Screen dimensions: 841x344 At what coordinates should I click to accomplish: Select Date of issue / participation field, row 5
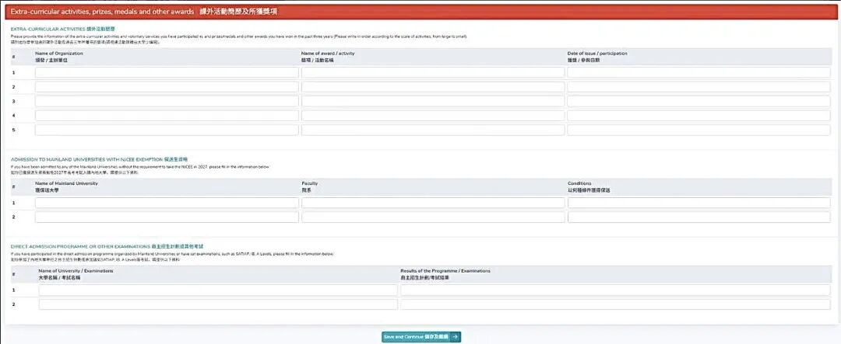[698, 130]
